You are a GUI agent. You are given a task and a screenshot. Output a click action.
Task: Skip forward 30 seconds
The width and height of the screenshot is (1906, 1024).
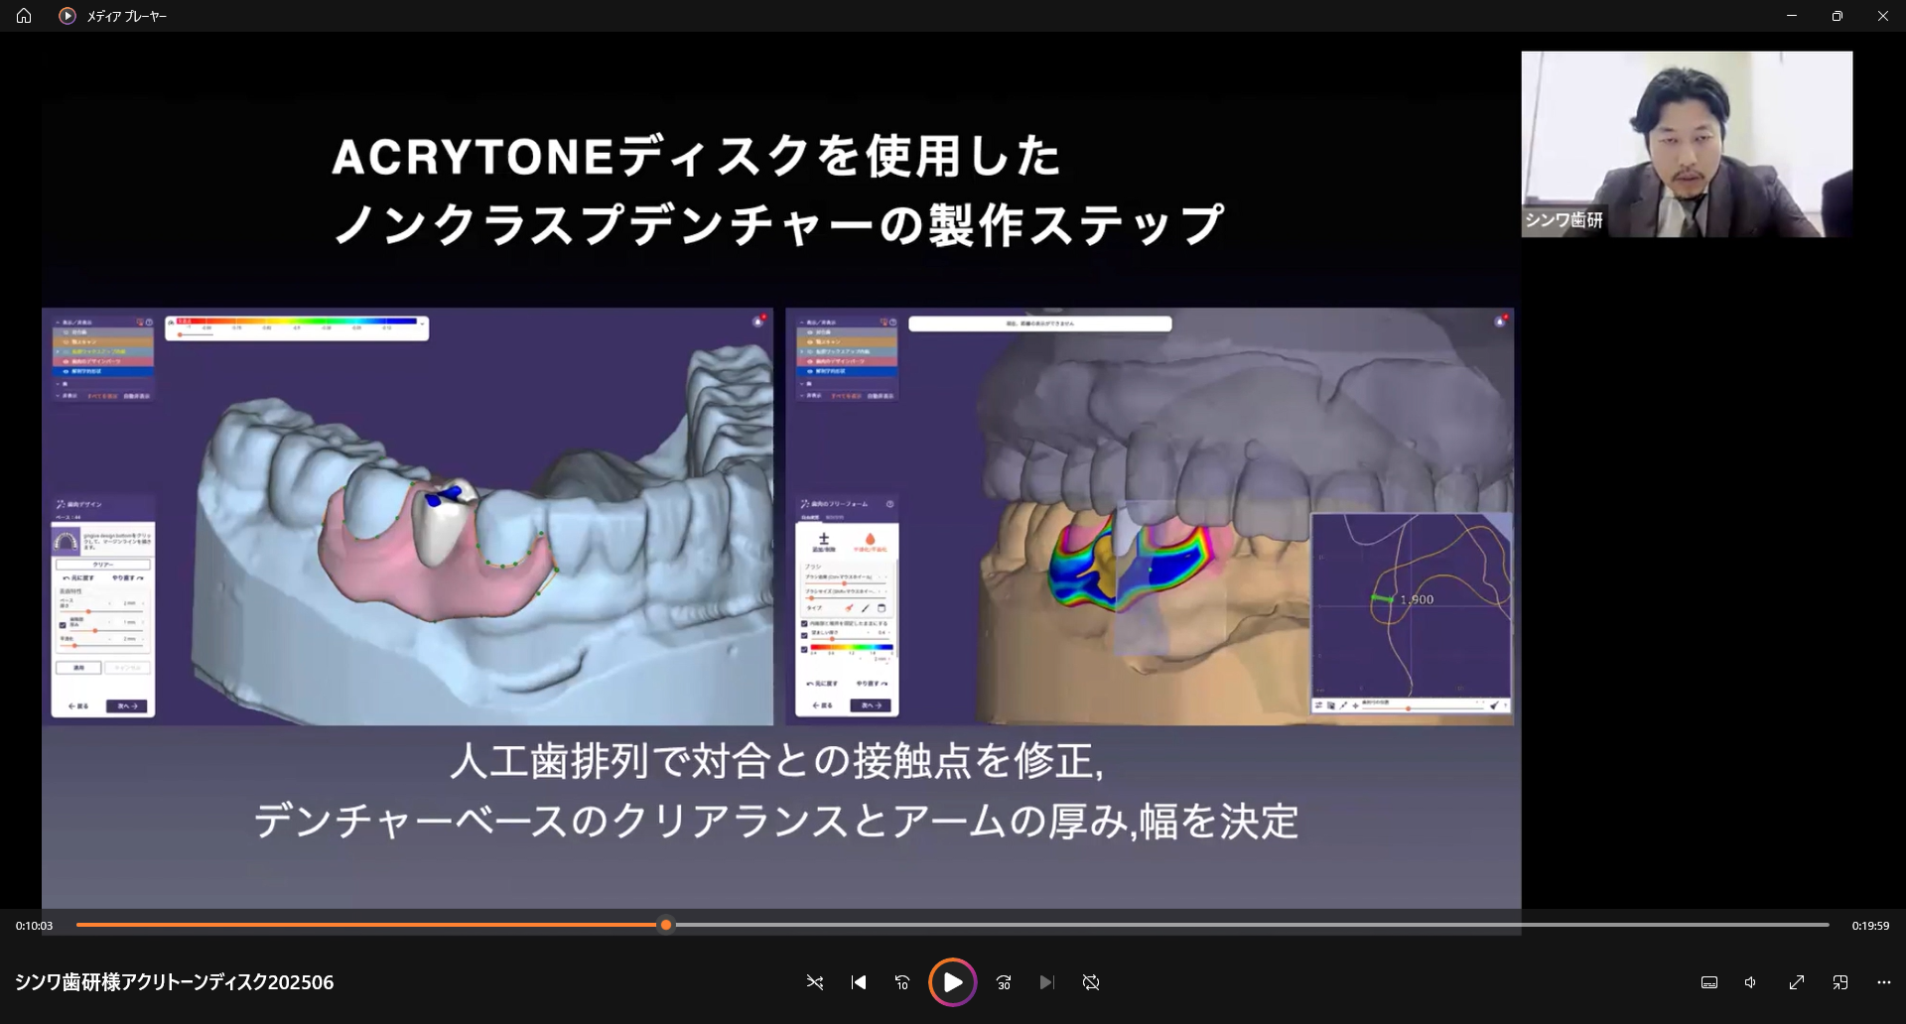pyautogui.click(x=1004, y=982)
